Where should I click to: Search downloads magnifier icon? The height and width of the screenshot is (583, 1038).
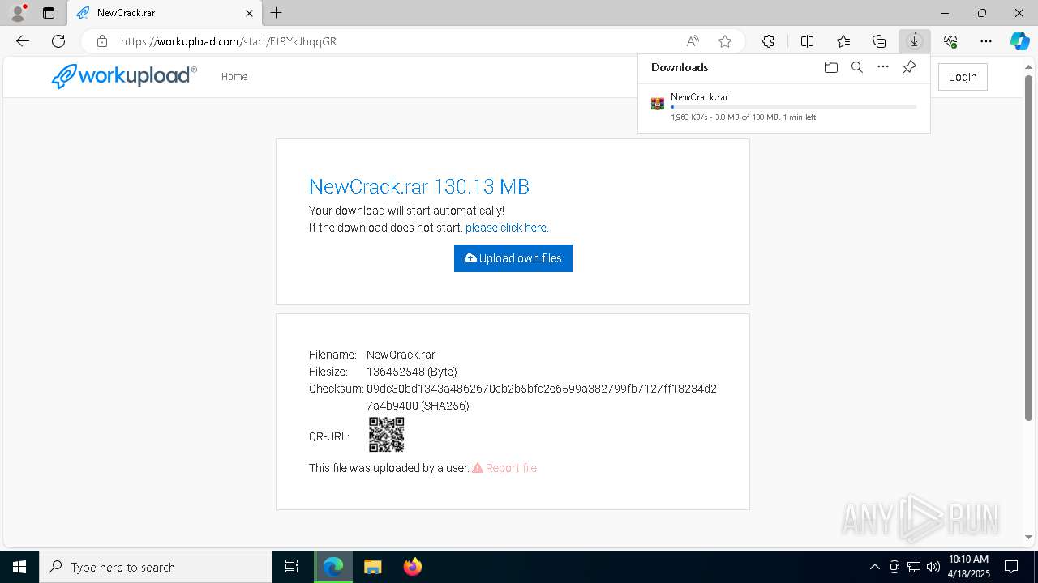coord(857,67)
